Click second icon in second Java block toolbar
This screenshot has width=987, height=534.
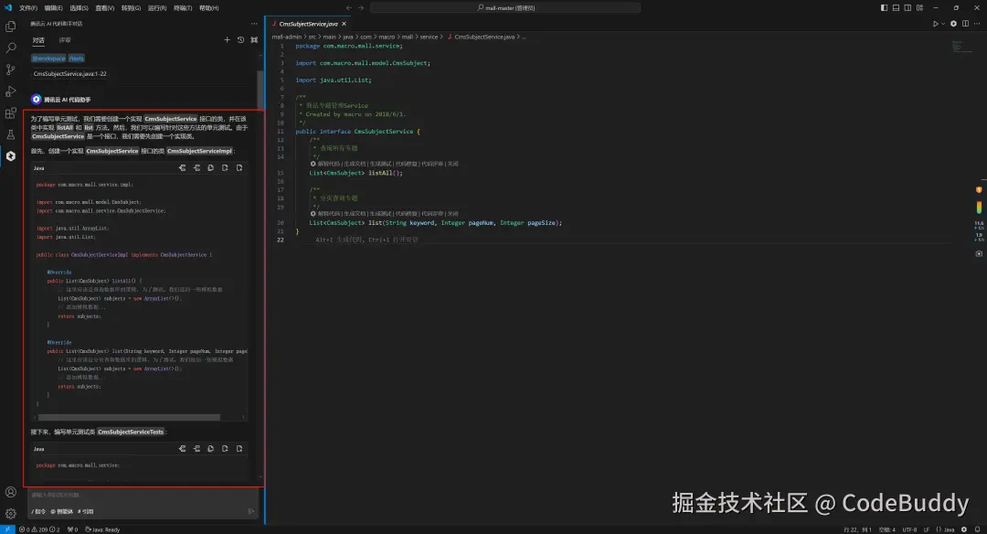tap(197, 449)
